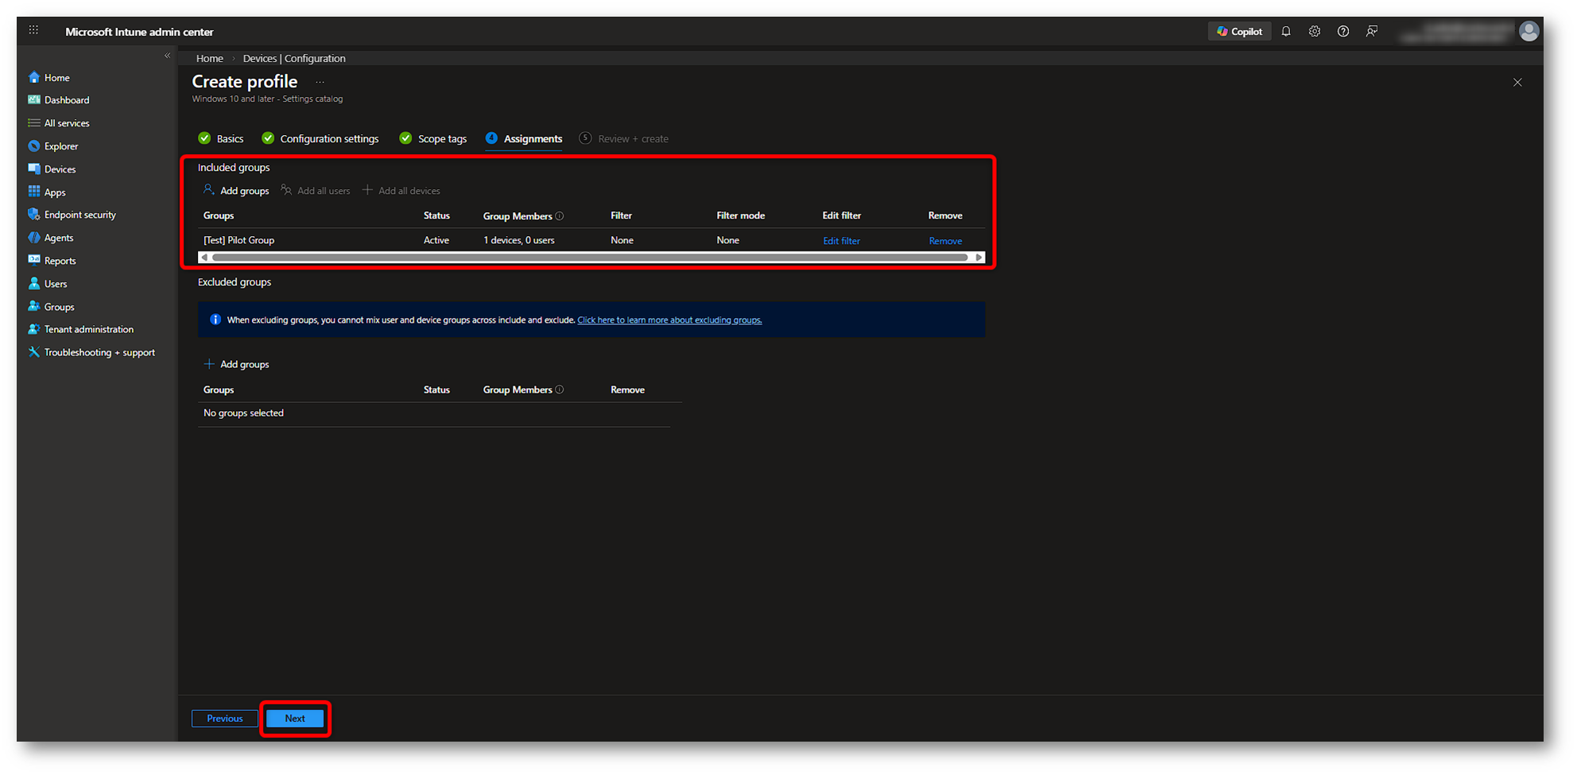Click the Reports icon in sidebar

coord(34,260)
